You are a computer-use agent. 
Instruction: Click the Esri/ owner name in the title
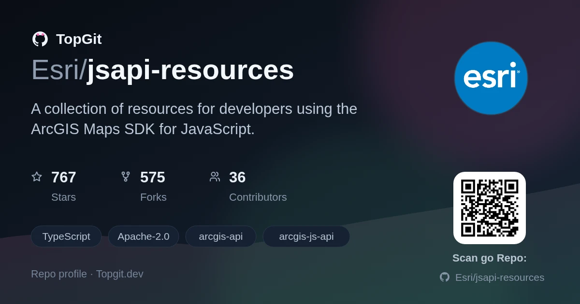point(58,70)
